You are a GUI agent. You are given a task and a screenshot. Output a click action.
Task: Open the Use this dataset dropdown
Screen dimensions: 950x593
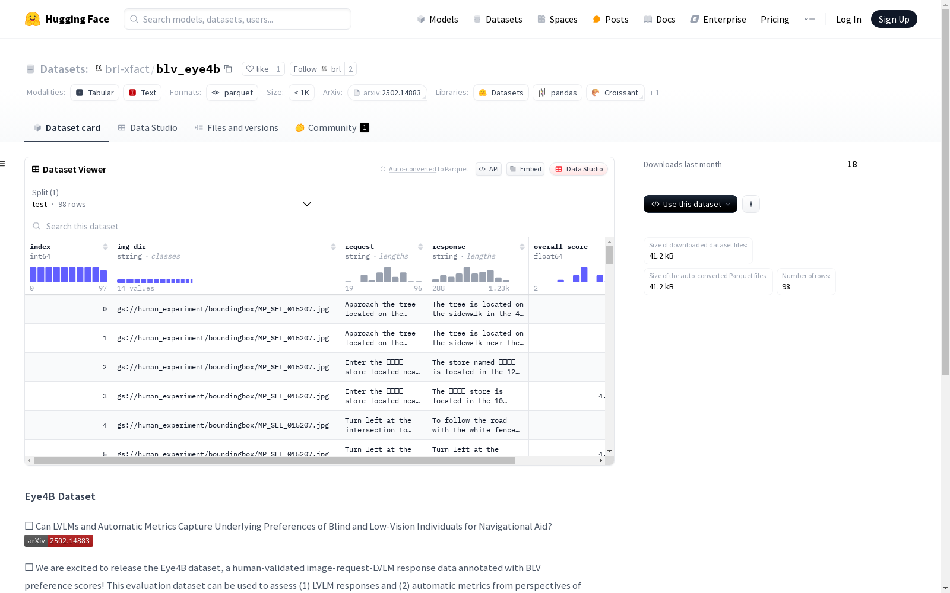[x=691, y=204]
